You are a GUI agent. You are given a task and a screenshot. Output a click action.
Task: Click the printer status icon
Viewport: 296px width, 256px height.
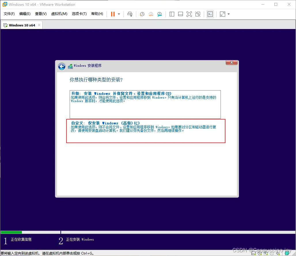(x=272, y=253)
